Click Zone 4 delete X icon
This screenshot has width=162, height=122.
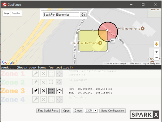click(x=43, y=99)
